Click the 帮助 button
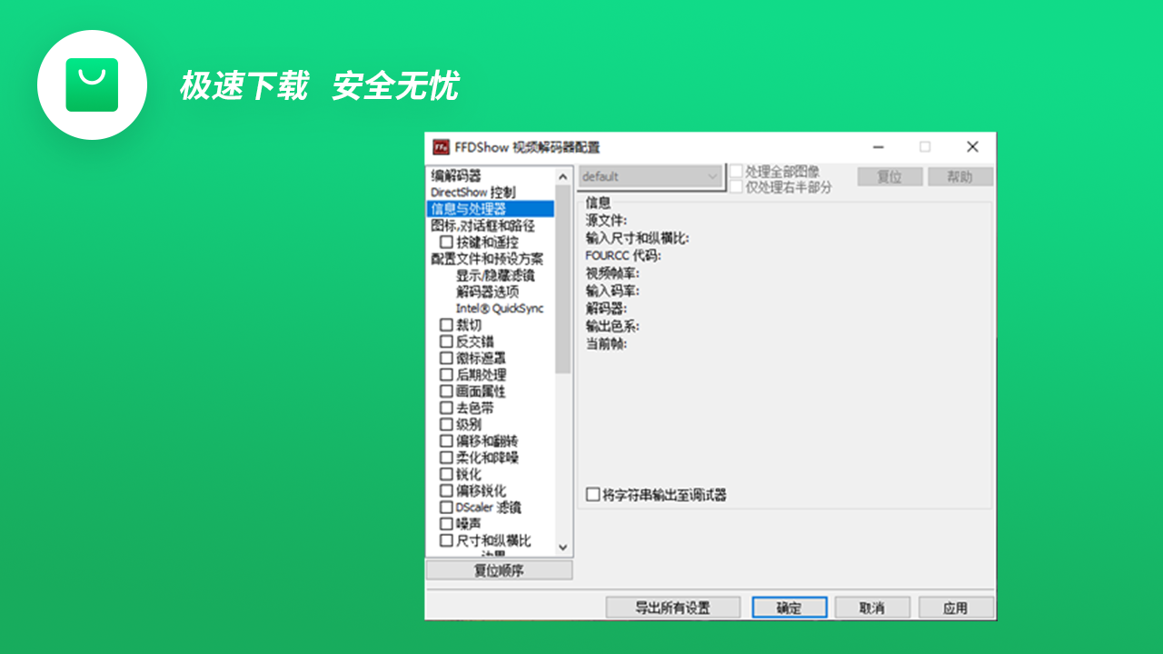This screenshot has height=654, width=1163. [959, 175]
